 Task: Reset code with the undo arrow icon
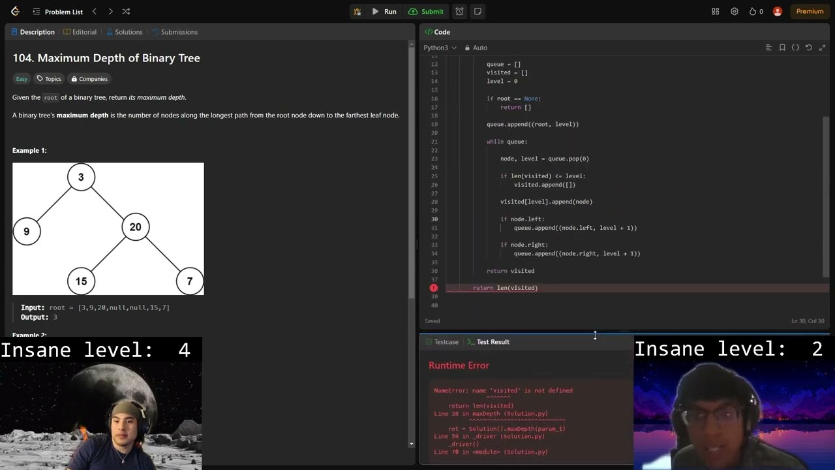coord(809,48)
